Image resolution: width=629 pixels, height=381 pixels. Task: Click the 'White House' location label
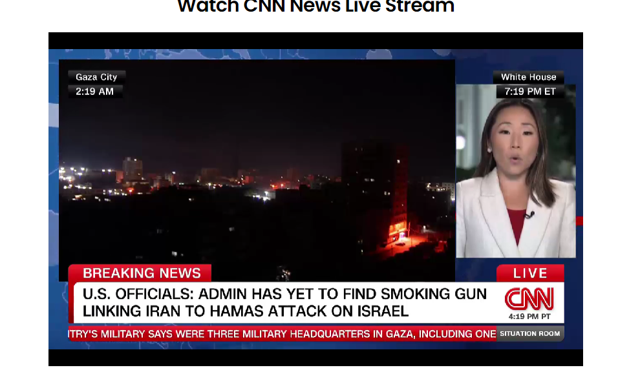528,77
